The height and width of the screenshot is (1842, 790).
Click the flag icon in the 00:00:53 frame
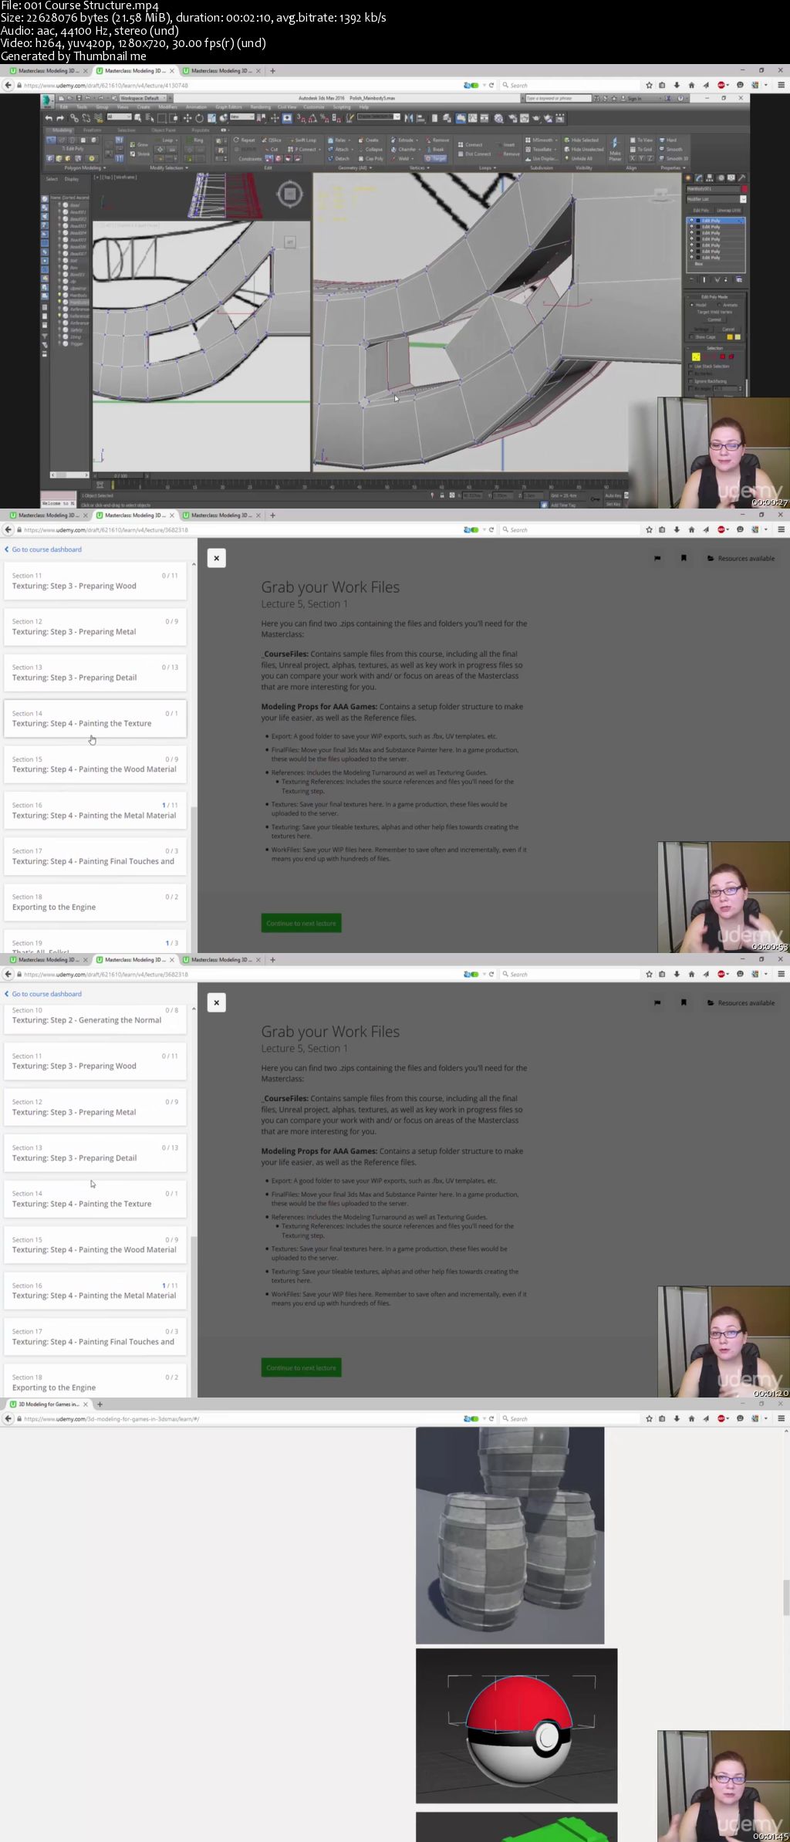pos(657,558)
